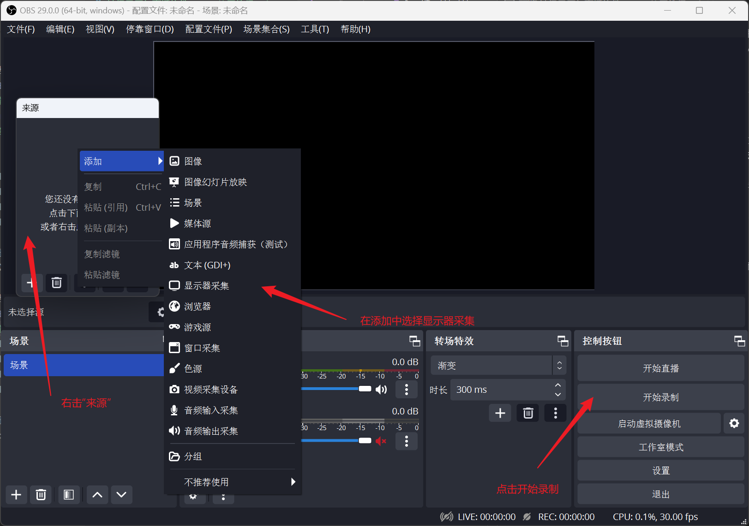Viewport: 749px width, 526px height.
Task: Unmute the second audio track
Action: click(381, 441)
